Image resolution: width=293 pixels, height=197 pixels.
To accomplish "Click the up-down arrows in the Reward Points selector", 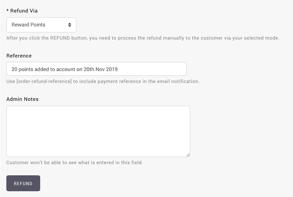I will 70,25.
